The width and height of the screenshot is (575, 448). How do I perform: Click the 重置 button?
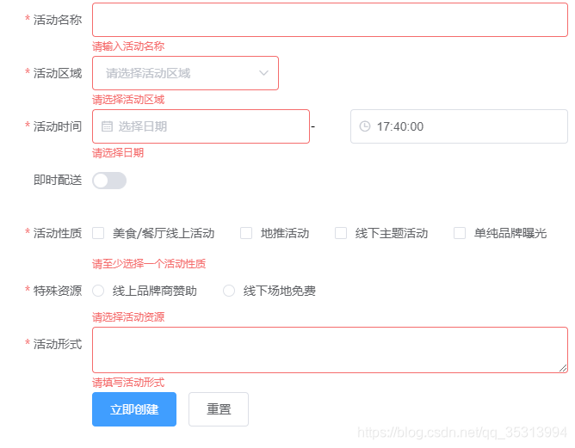[x=219, y=409]
